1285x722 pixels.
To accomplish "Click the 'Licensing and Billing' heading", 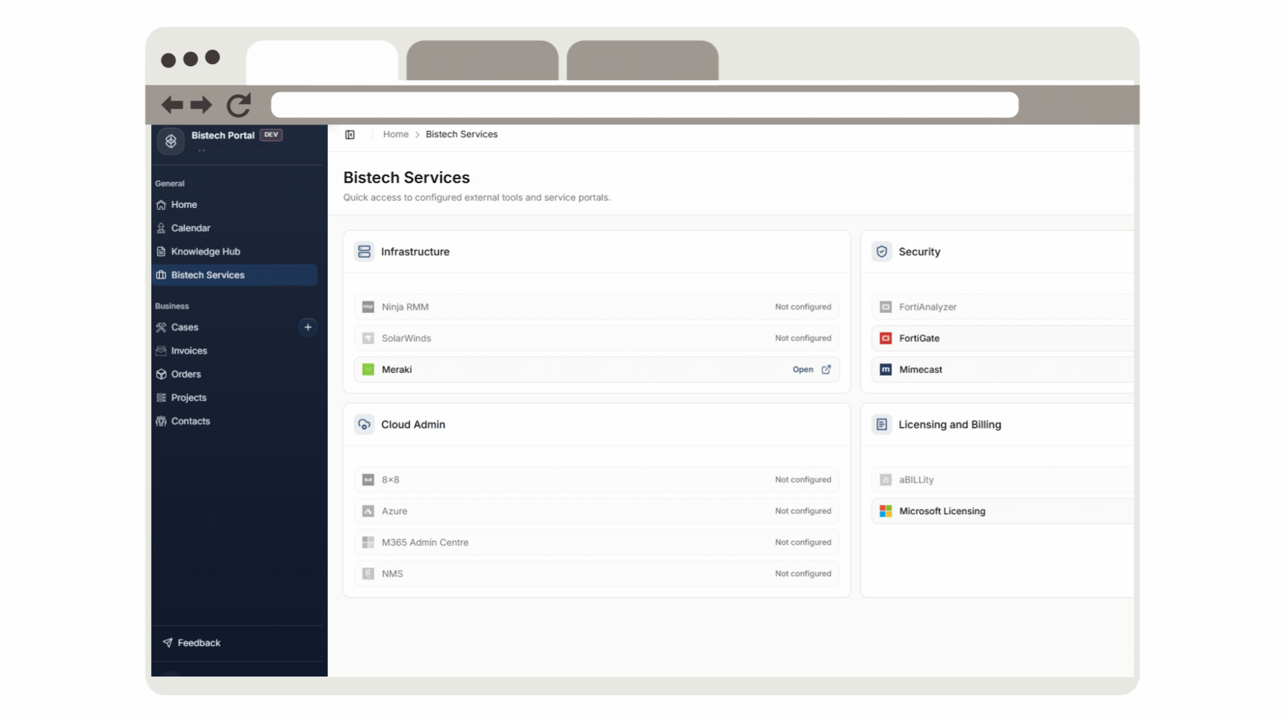I will pos(950,424).
